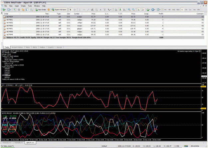Launch MetaEditor from the toolbar icon
Screen dimensions: 208x148
pos(49,10)
